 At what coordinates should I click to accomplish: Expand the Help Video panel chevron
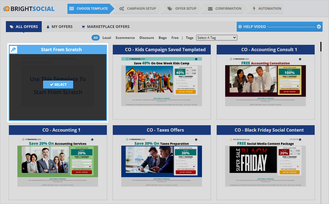pos(319,27)
